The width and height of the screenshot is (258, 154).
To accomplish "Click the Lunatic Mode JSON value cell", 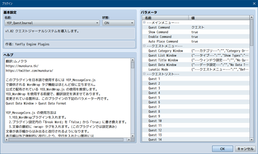I will (220, 70).
